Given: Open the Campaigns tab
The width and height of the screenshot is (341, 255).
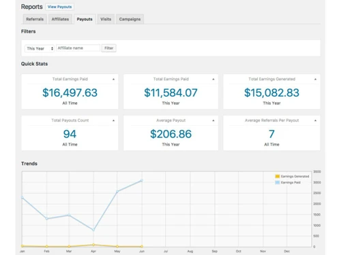Looking at the screenshot, I should 130,19.
